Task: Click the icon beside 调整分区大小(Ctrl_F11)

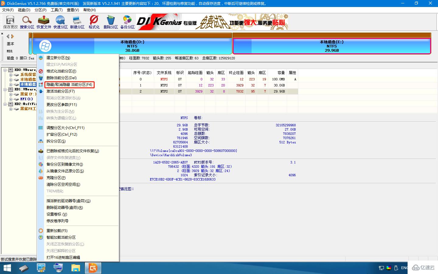Action: click(41, 128)
